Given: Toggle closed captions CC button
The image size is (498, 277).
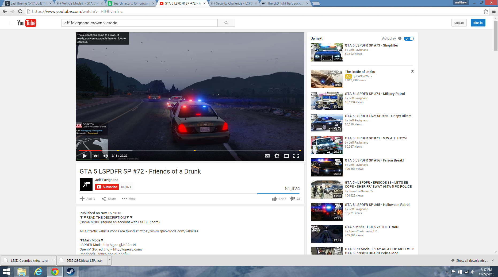Looking at the screenshot, I should tap(267, 156).
